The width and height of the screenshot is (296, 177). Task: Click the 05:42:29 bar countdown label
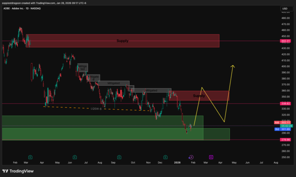287,126
